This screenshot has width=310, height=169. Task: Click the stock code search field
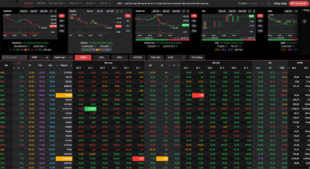coord(14,57)
